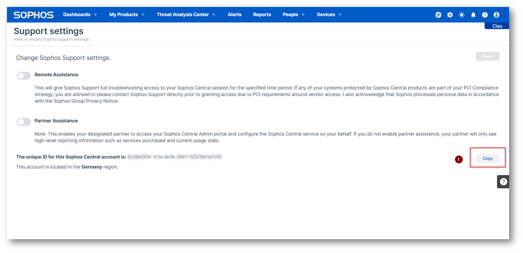Click the Sophos logo

click(33, 15)
